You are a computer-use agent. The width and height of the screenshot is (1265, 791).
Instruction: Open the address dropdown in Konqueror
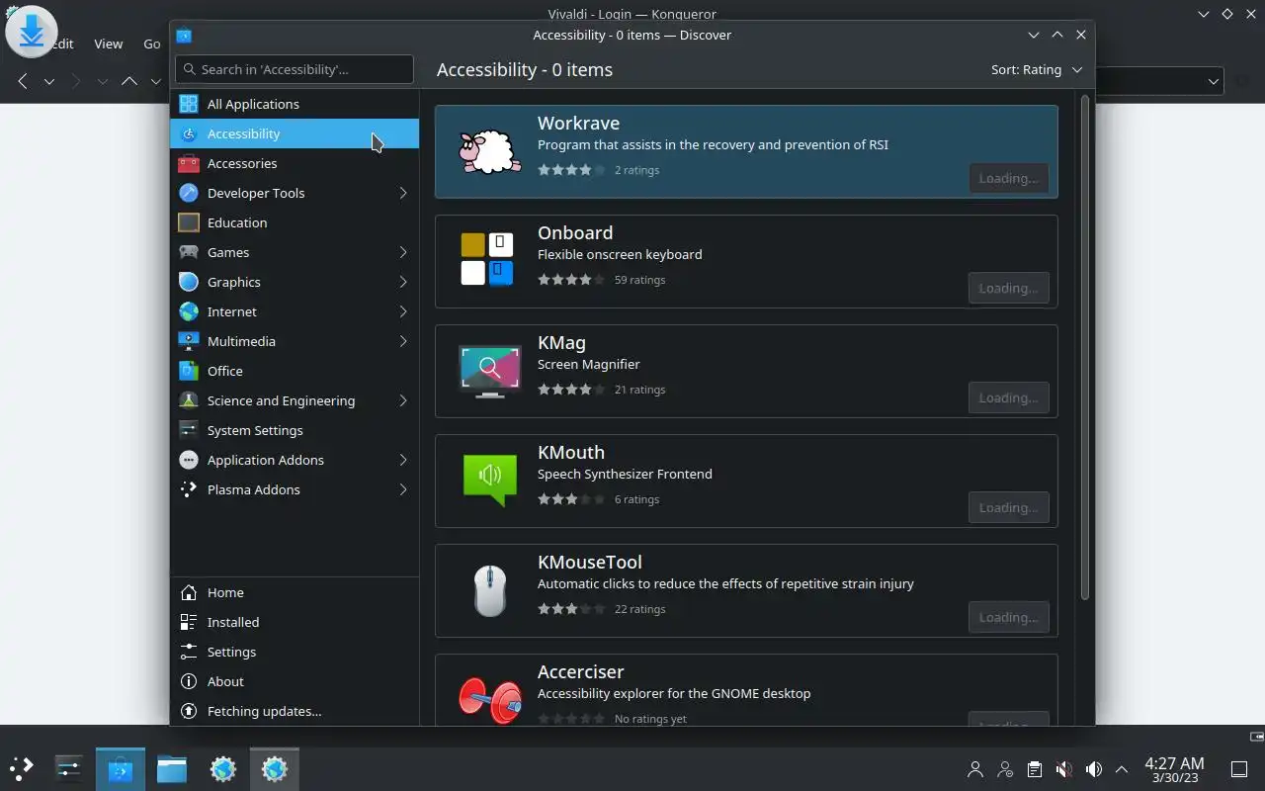tap(1214, 81)
